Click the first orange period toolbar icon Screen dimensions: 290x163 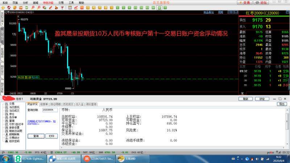(82, 8)
